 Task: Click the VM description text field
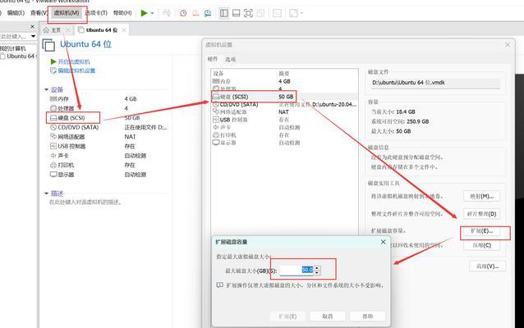85,203
